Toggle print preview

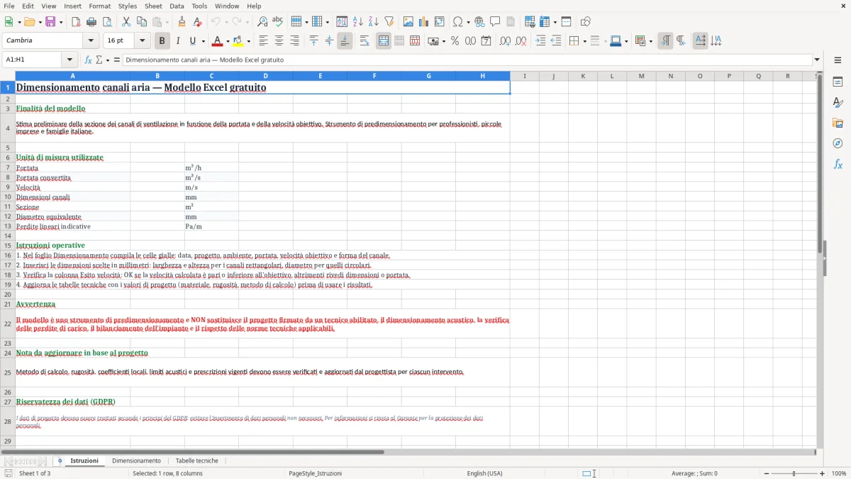click(x=107, y=22)
